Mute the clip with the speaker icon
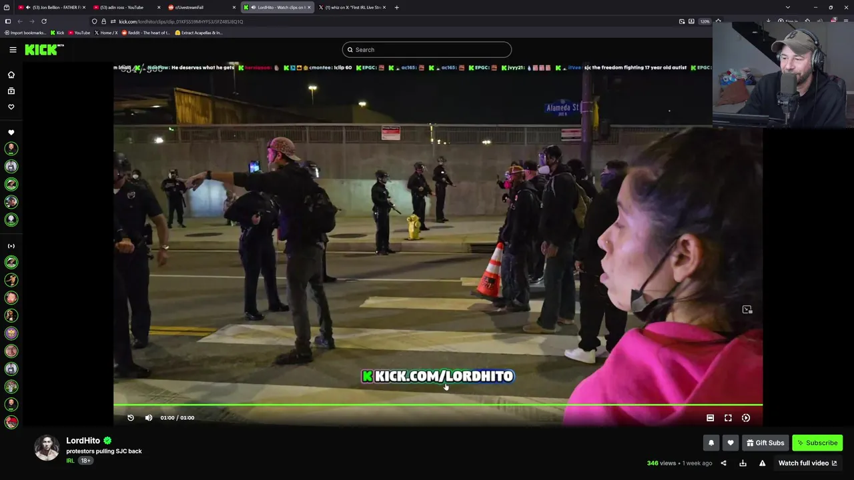Image resolution: width=854 pixels, height=480 pixels. coord(149,418)
